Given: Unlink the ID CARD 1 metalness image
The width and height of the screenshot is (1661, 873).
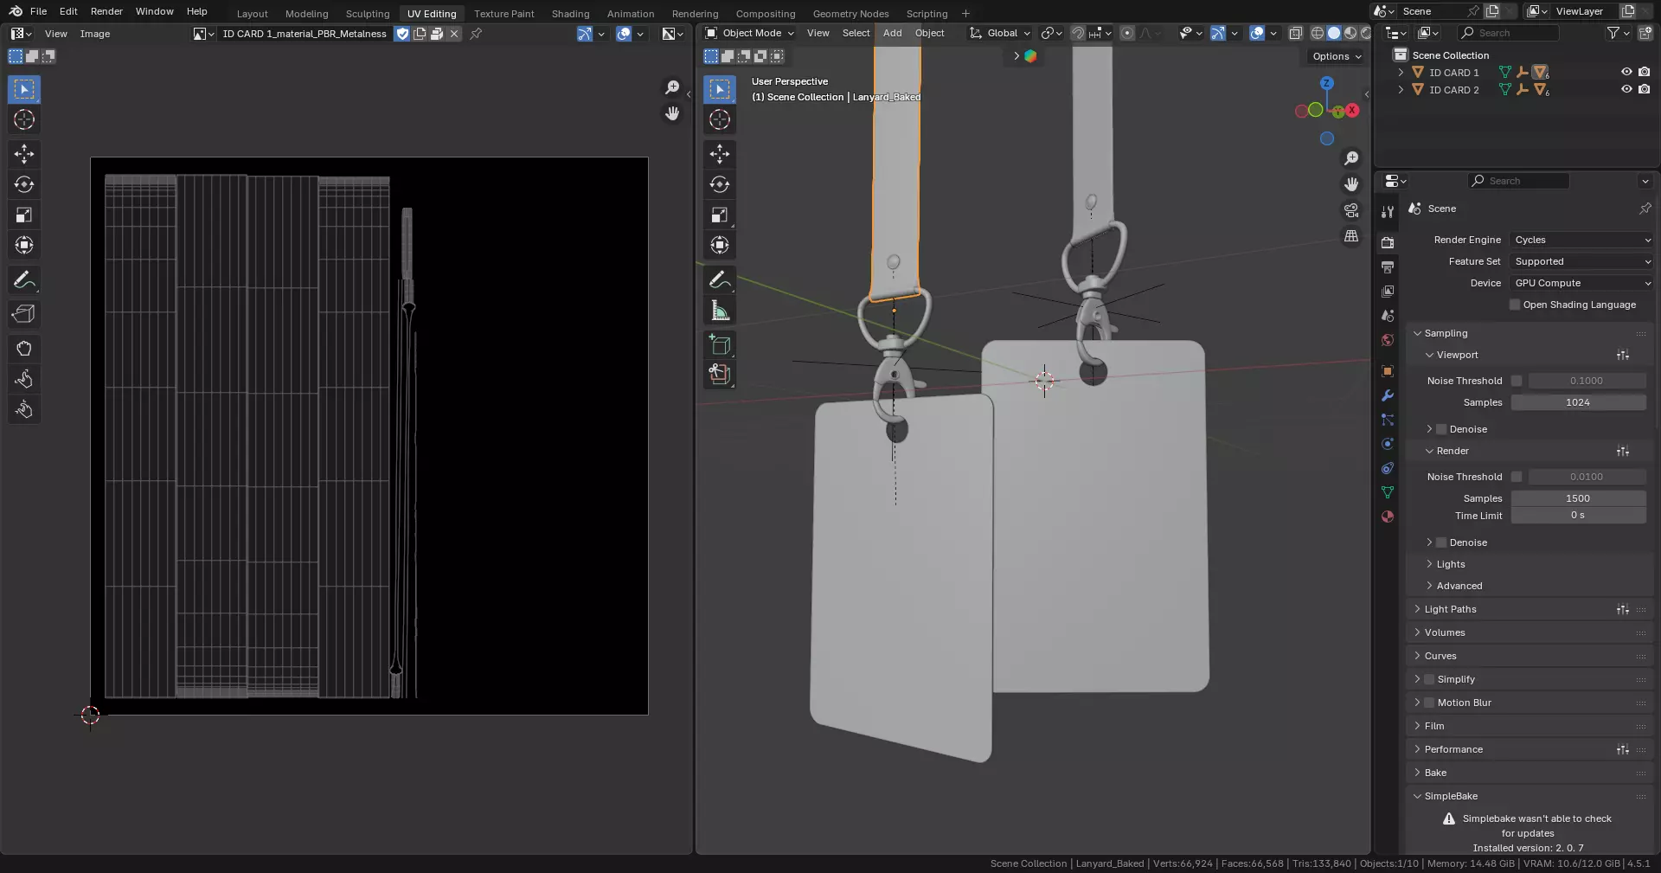Looking at the screenshot, I should (x=454, y=34).
